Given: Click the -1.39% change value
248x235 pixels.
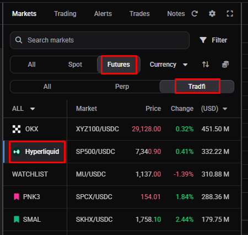Looking at the screenshot, I should [x=184, y=174].
